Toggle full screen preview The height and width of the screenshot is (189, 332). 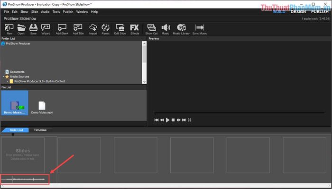pyautogui.click(x=190, y=120)
